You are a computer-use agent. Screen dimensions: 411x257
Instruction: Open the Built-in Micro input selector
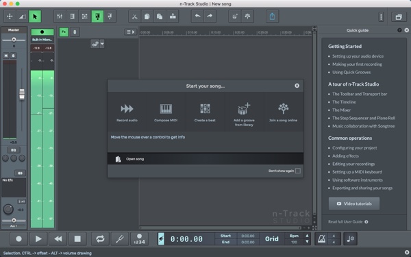coord(42,40)
